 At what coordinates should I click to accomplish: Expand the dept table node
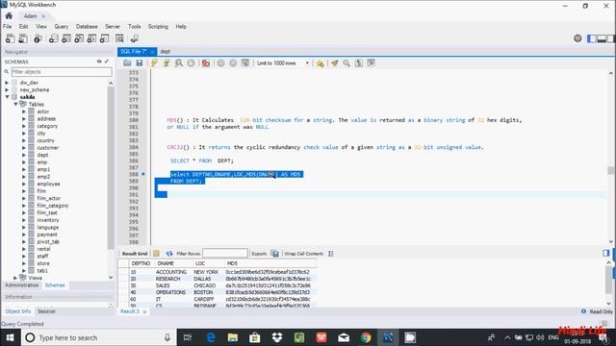tap(23, 155)
